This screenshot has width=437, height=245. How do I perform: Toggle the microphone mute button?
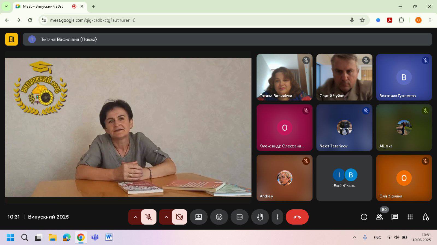coord(149,217)
